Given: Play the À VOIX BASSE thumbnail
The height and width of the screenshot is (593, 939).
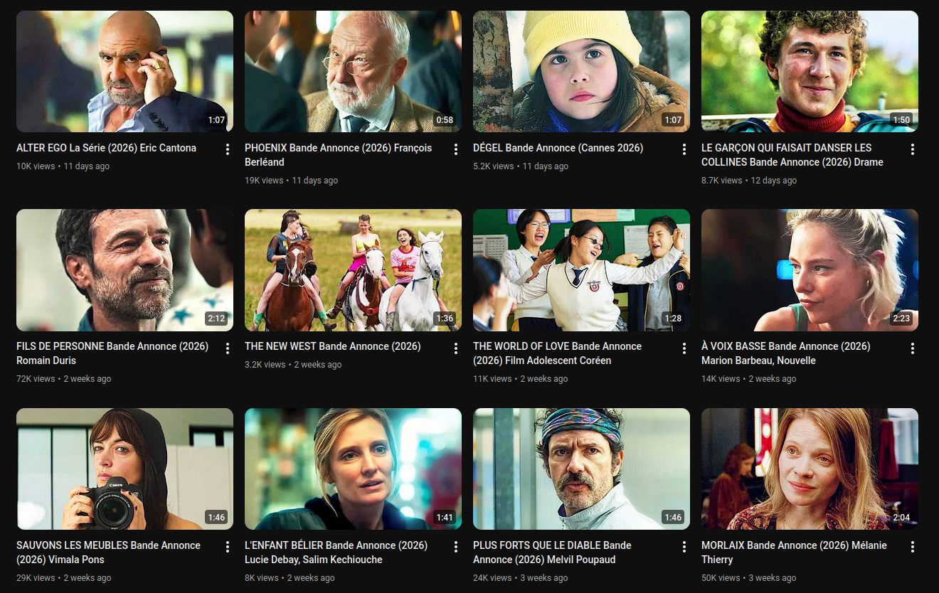Looking at the screenshot, I should pyautogui.click(x=810, y=270).
